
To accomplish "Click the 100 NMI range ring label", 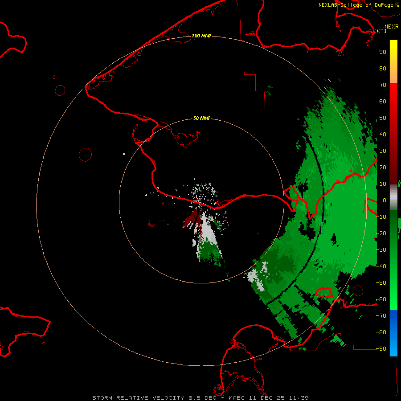I will pyautogui.click(x=201, y=36).
